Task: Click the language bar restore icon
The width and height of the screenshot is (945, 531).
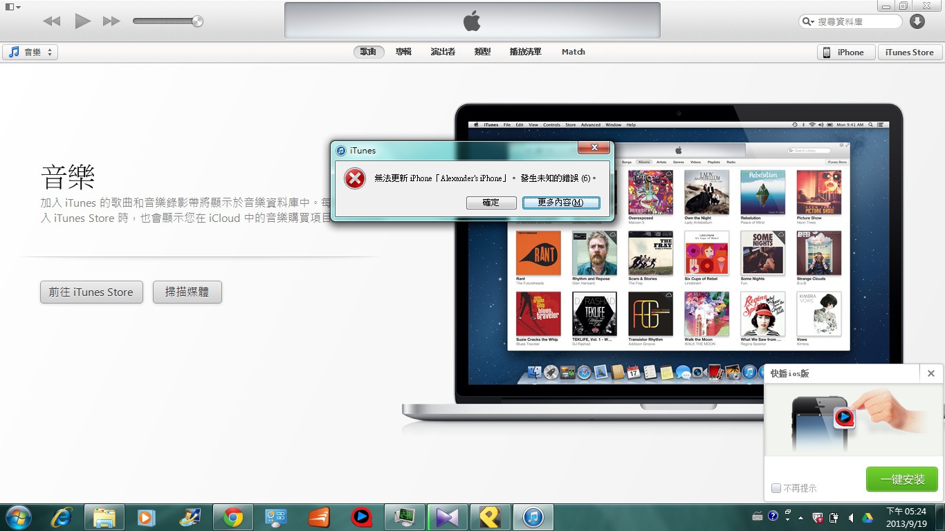Action: click(789, 512)
